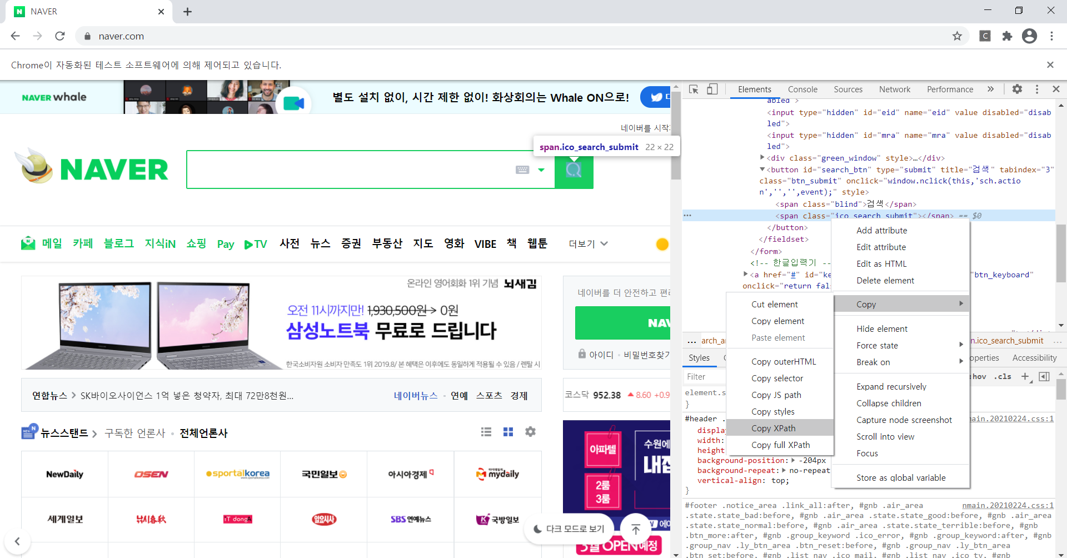Open the on-screen keyboard icon in search box
The width and height of the screenshot is (1067, 558).
(x=522, y=170)
